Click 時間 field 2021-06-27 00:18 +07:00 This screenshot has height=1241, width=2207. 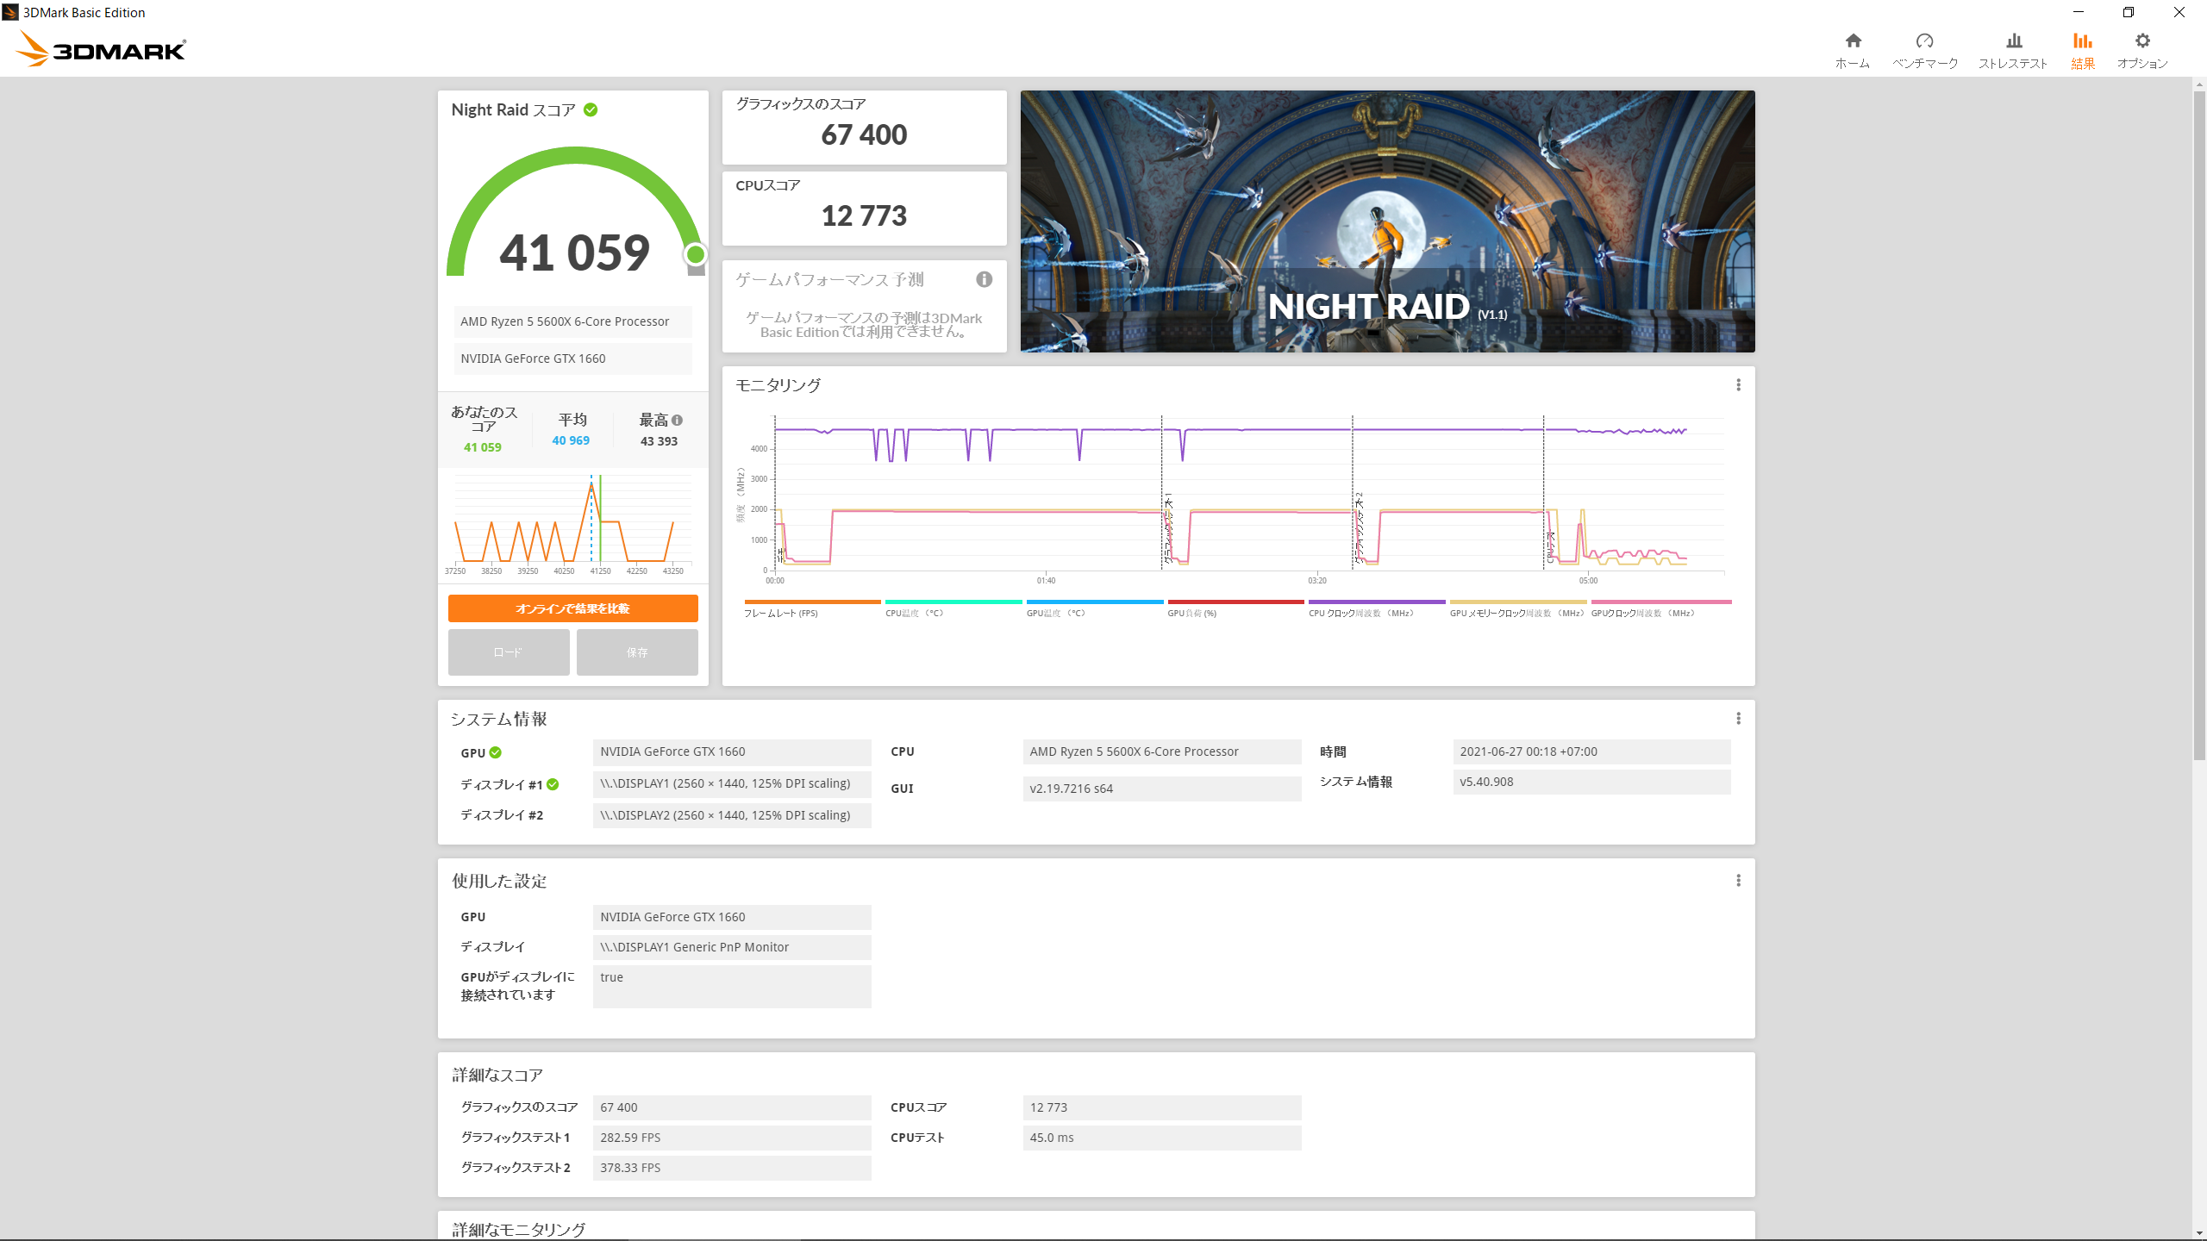(1591, 751)
